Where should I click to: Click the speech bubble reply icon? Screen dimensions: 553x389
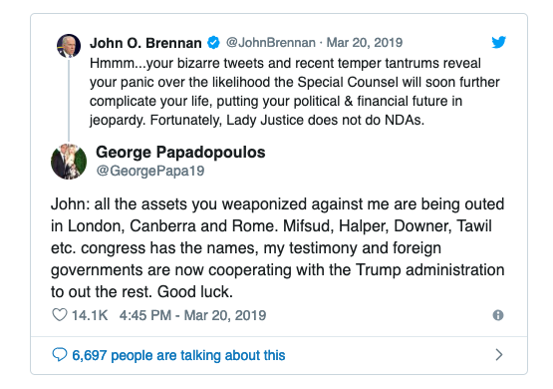tap(59, 355)
